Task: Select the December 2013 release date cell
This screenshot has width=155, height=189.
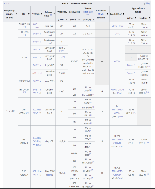Action: [49, 112]
